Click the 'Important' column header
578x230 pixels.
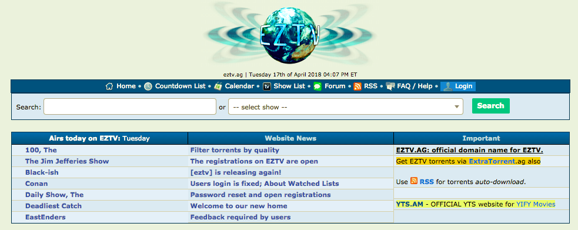[x=481, y=138]
